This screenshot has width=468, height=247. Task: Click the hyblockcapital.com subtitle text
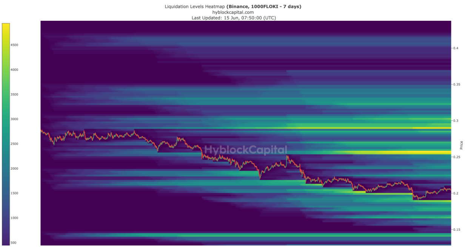click(233, 12)
